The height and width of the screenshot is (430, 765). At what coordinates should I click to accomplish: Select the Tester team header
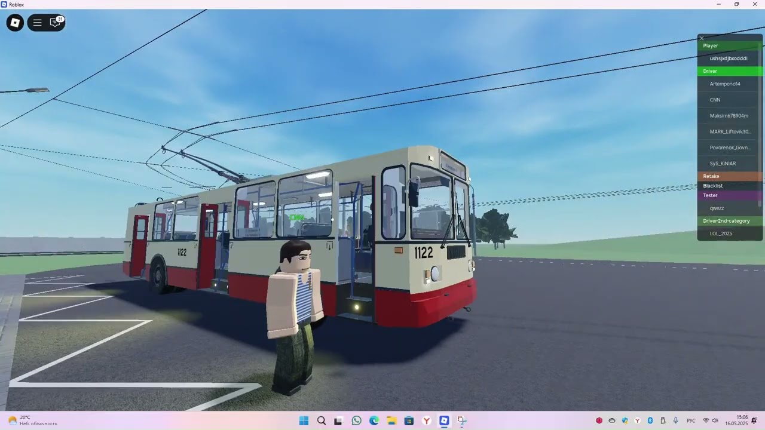tap(730, 195)
